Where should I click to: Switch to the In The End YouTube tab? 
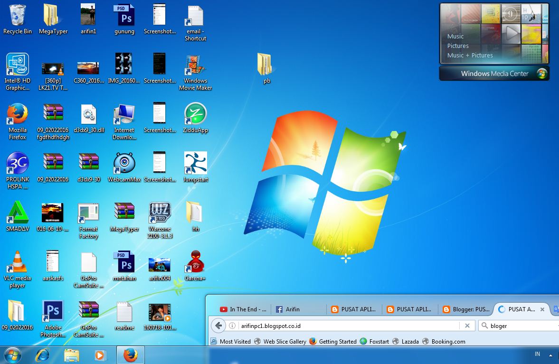(x=244, y=309)
